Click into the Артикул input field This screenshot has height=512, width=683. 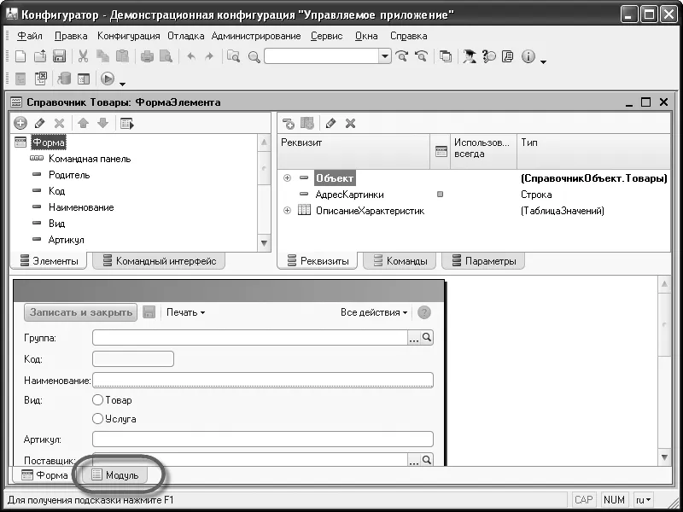tap(263, 439)
